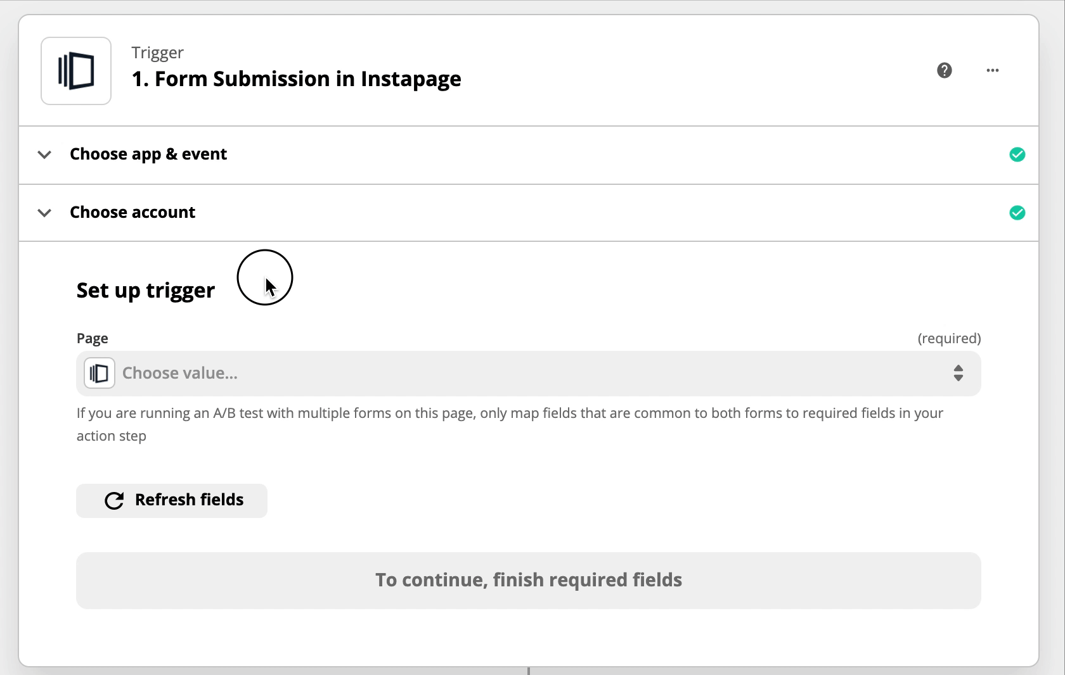Click green checkmark for Choose account
Viewport: 1065px width, 675px height.
1017,213
